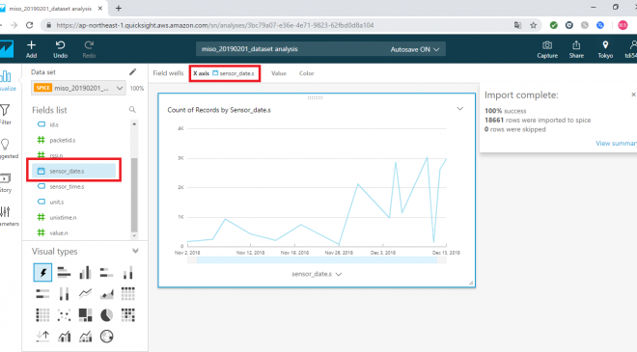This screenshot has width=637, height=352.
Task: Choose the vertical bar chart visual type
Action: click(x=85, y=272)
